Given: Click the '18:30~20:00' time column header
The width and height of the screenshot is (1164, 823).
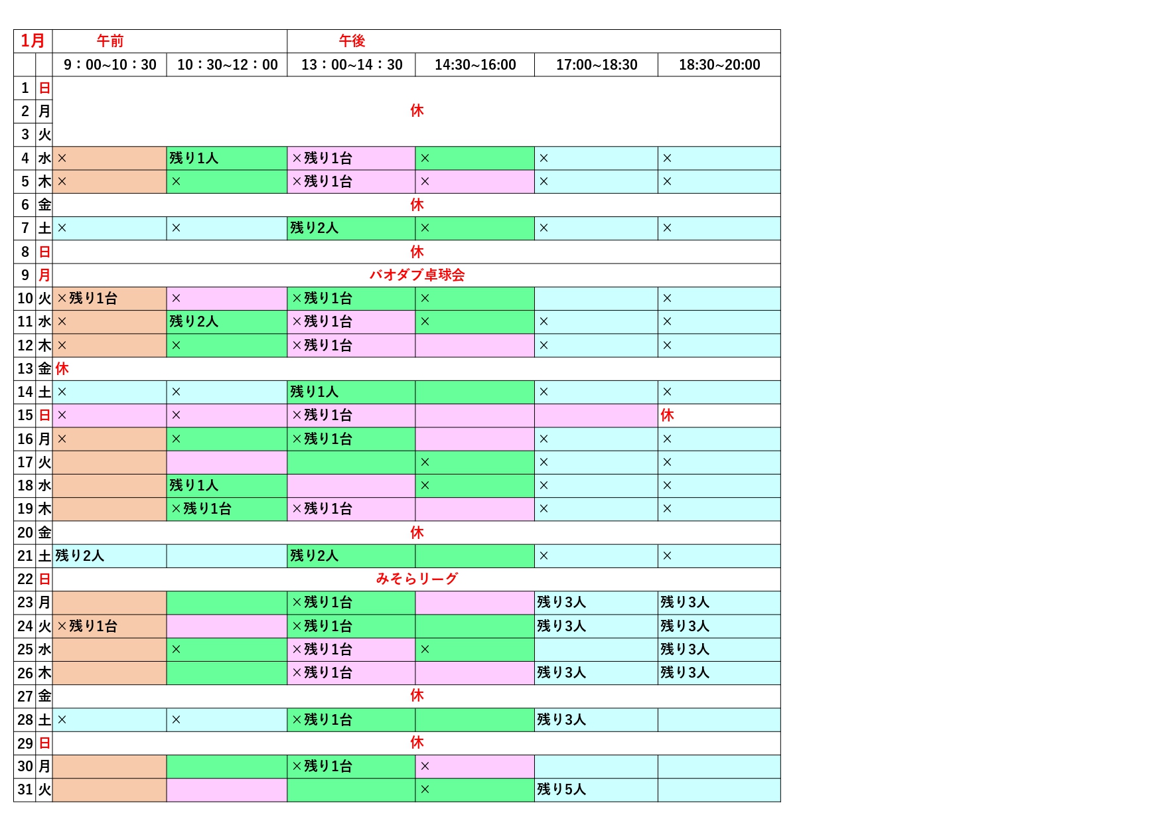Looking at the screenshot, I should coord(719,65).
